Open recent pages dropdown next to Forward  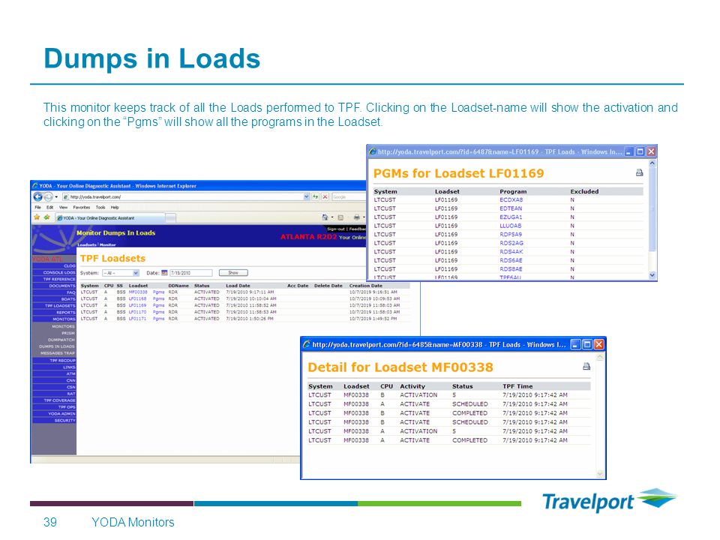tap(56, 197)
